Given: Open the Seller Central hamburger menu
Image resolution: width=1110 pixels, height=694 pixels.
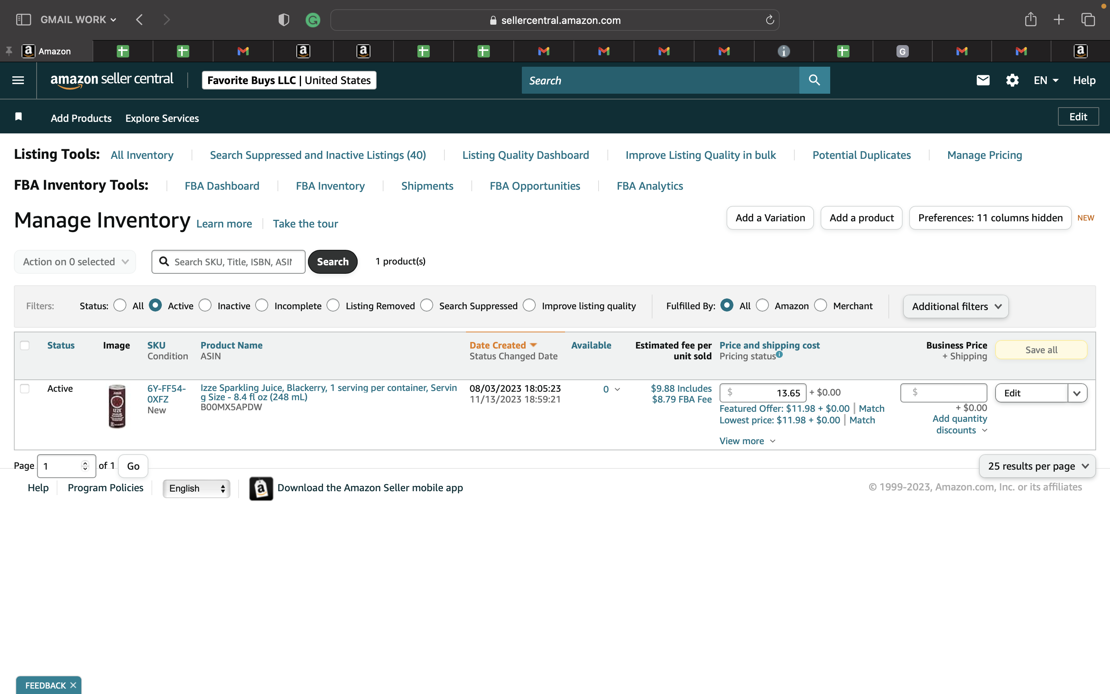Looking at the screenshot, I should point(18,80).
